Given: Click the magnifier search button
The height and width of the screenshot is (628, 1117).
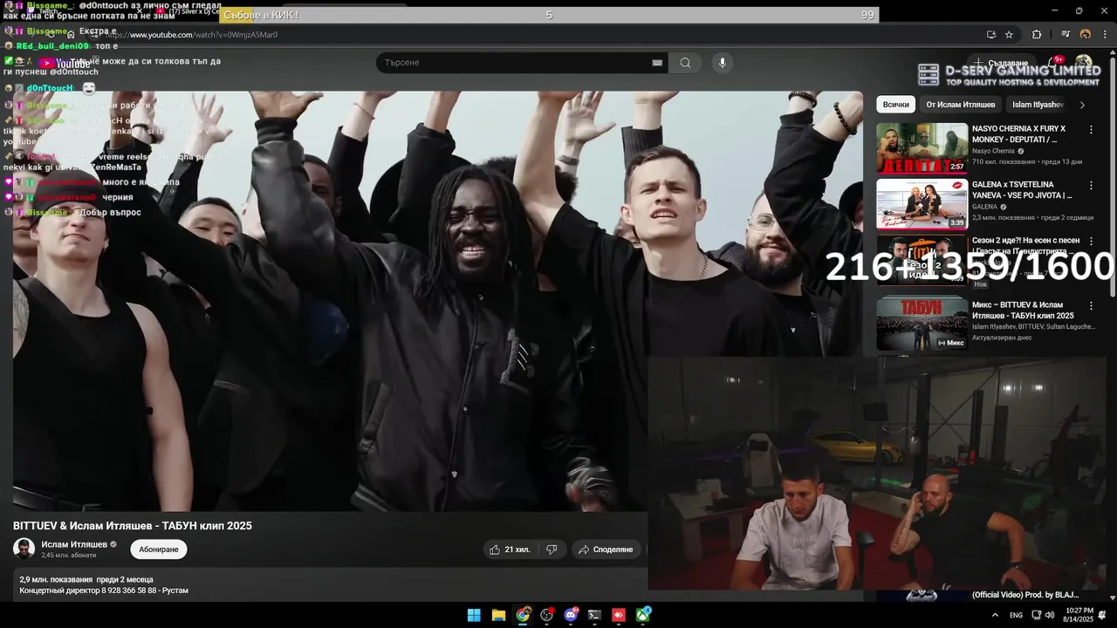Looking at the screenshot, I should [685, 63].
